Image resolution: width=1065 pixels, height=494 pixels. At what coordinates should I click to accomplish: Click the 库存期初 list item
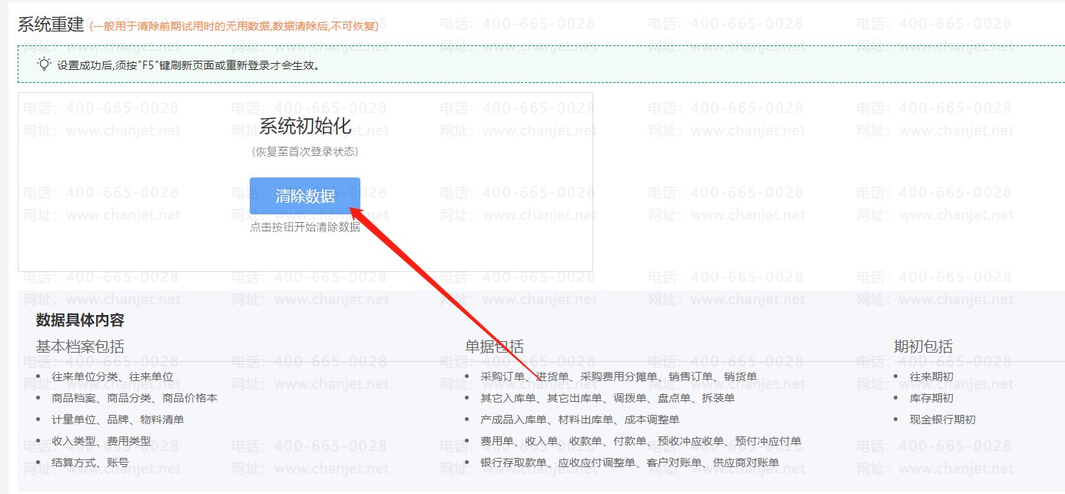pos(931,398)
